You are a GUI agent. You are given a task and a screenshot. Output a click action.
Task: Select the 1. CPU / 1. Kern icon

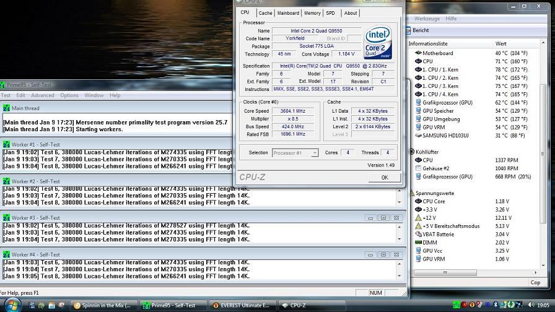tap(418, 70)
